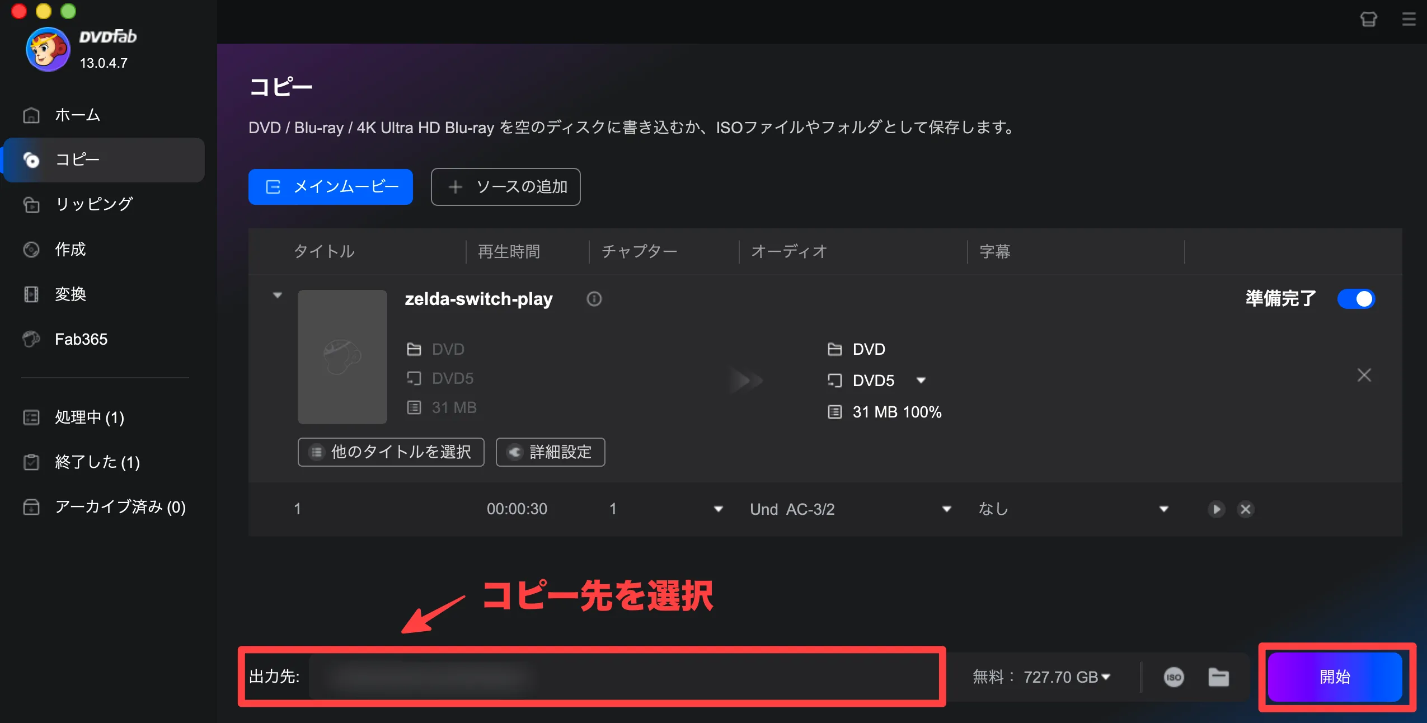Open the skin/theme shirt icon
The width and height of the screenshot is (1427, 723).
[x=1368, y=20]
